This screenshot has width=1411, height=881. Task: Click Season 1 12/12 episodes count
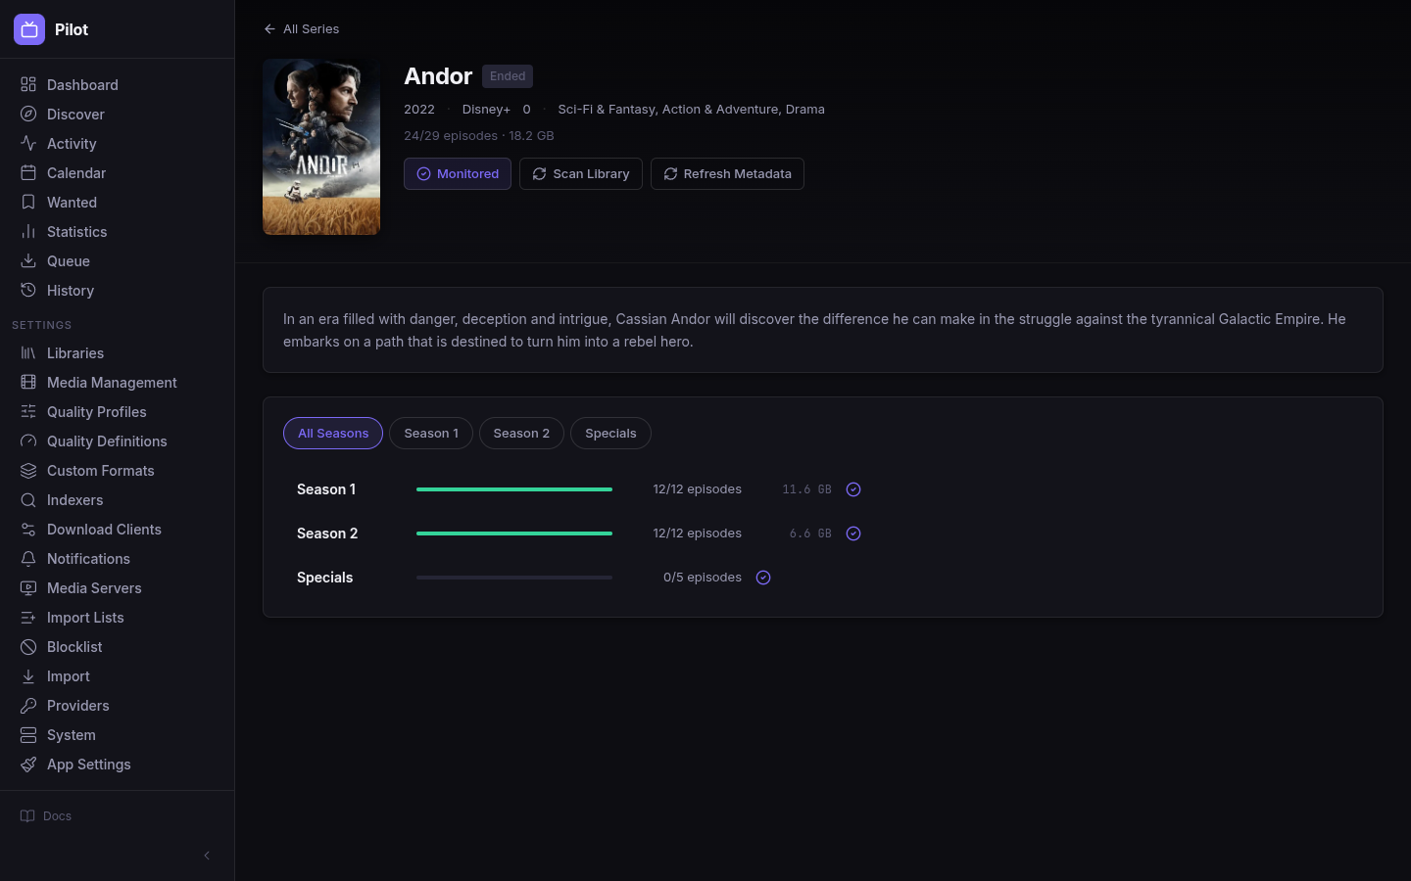point(698,489)
